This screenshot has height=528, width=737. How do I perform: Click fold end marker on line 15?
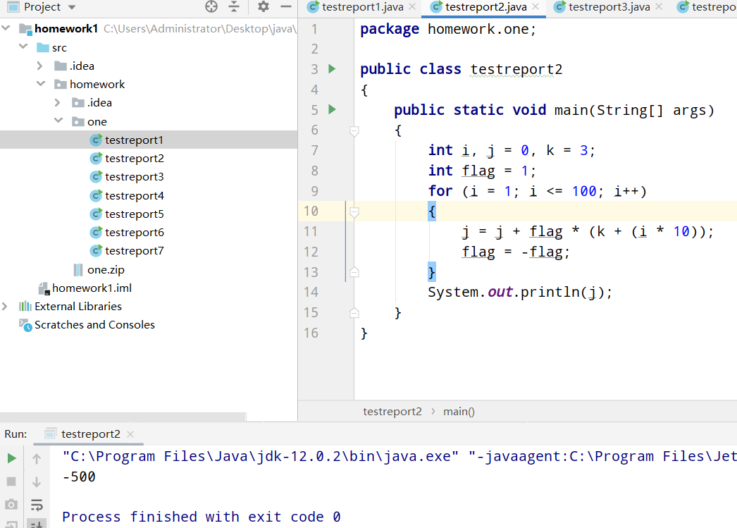(354, 313)
